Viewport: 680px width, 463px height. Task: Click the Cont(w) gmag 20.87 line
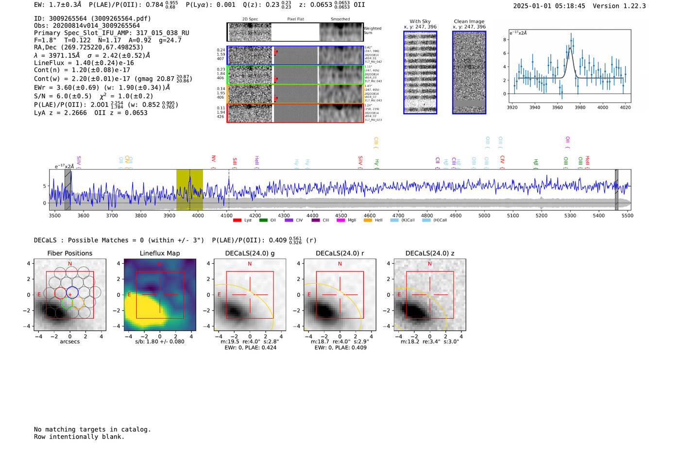click(x=113, y=78)
